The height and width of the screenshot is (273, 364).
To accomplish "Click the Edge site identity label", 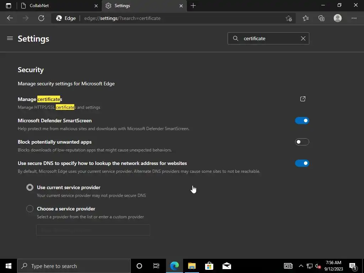I will pyautogui.click(x=66, y=18).
